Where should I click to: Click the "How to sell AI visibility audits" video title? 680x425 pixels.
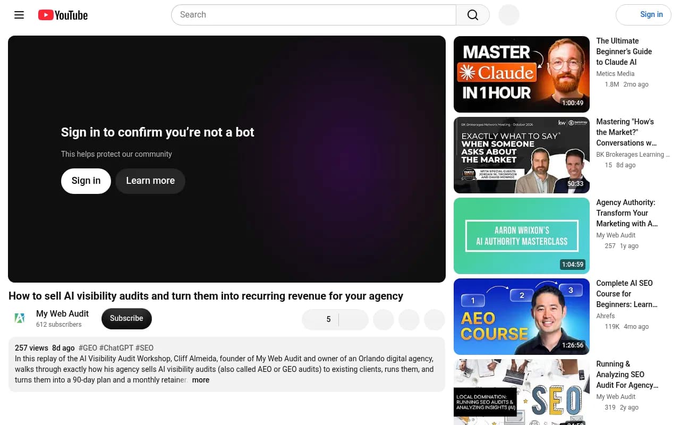tap(206, 296)
